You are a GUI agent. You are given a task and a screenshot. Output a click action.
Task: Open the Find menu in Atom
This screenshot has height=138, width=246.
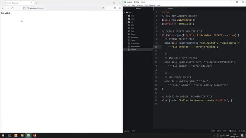146,5
